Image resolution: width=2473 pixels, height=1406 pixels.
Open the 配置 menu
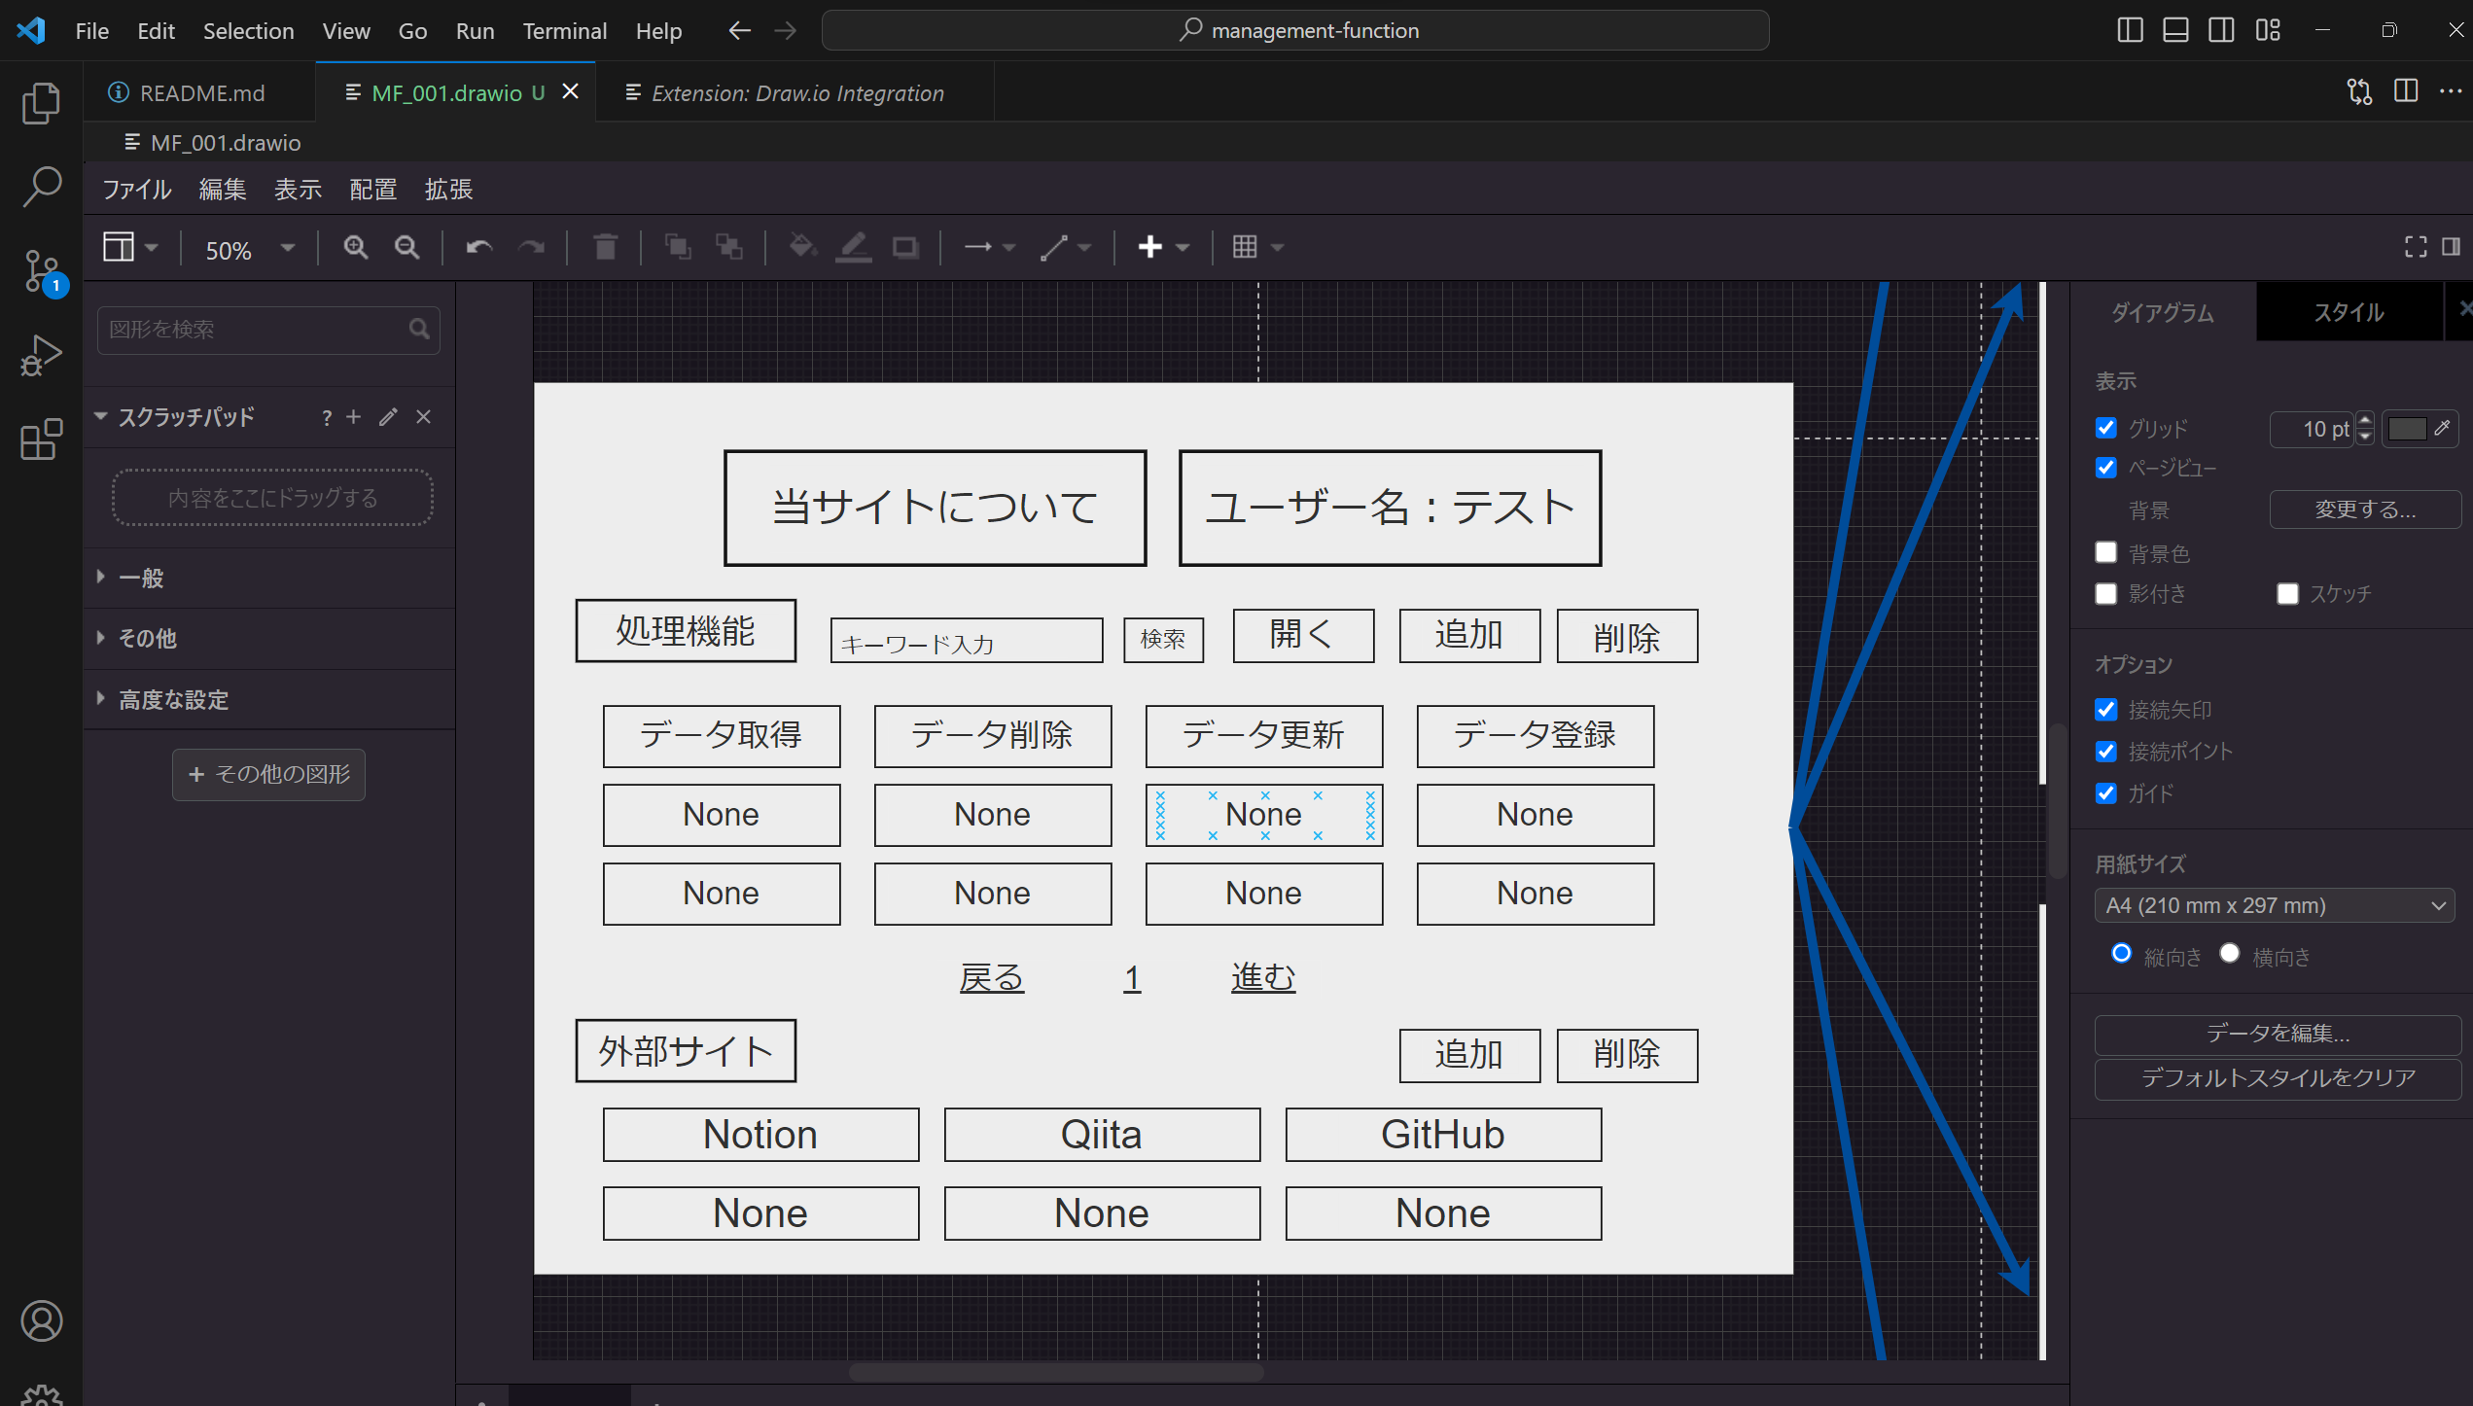point(372,190)
